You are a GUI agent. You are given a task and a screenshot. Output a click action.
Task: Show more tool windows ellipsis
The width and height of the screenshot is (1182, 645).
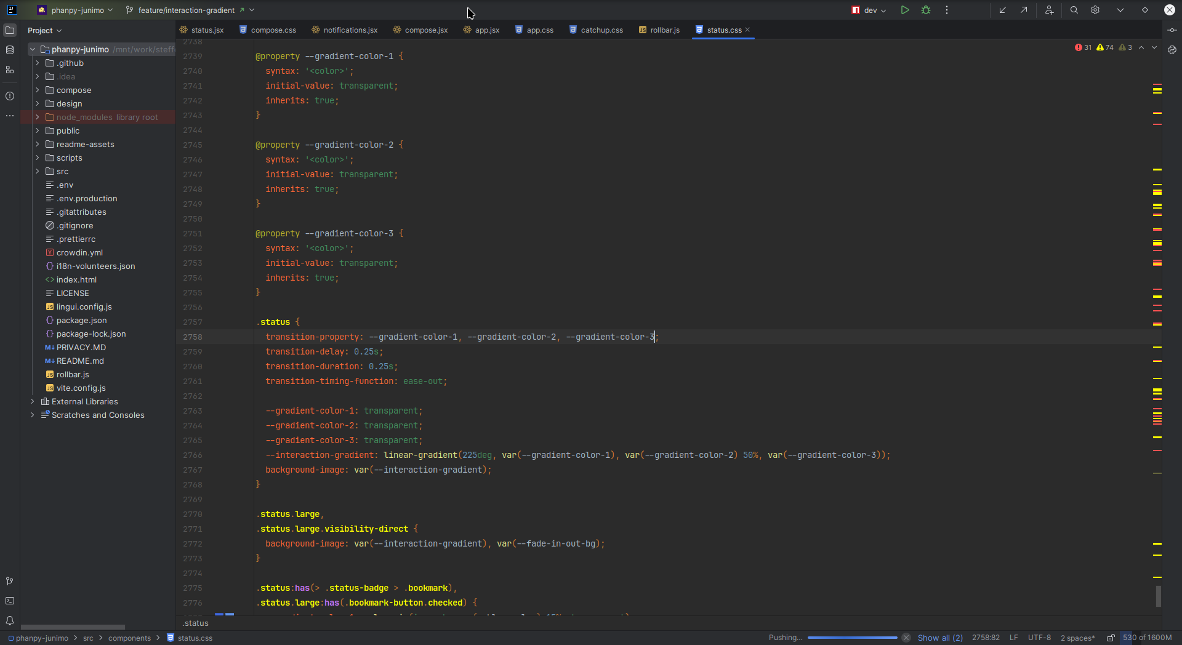point(10,116)
